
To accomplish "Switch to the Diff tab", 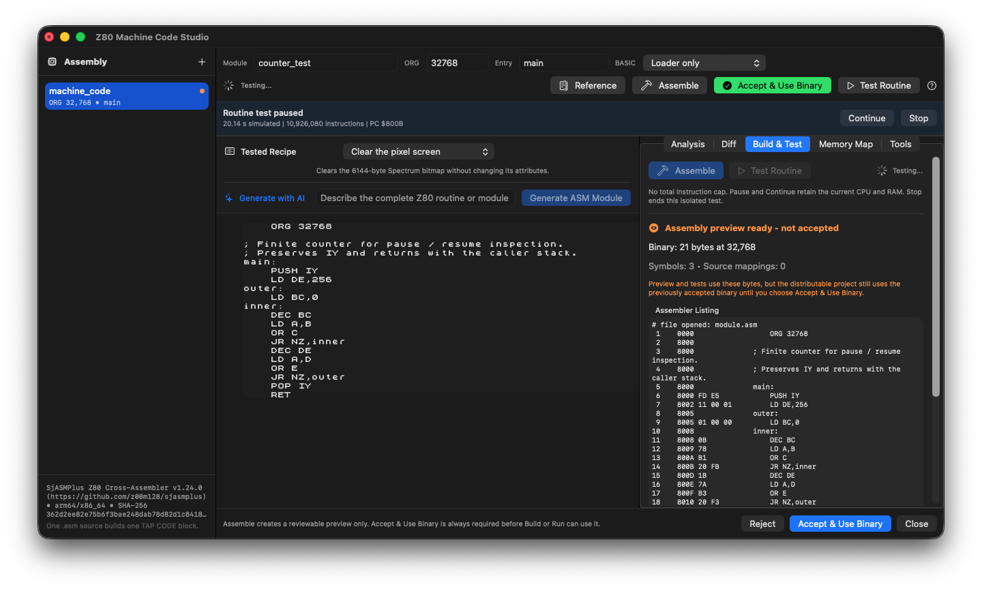I will point(729,145).
